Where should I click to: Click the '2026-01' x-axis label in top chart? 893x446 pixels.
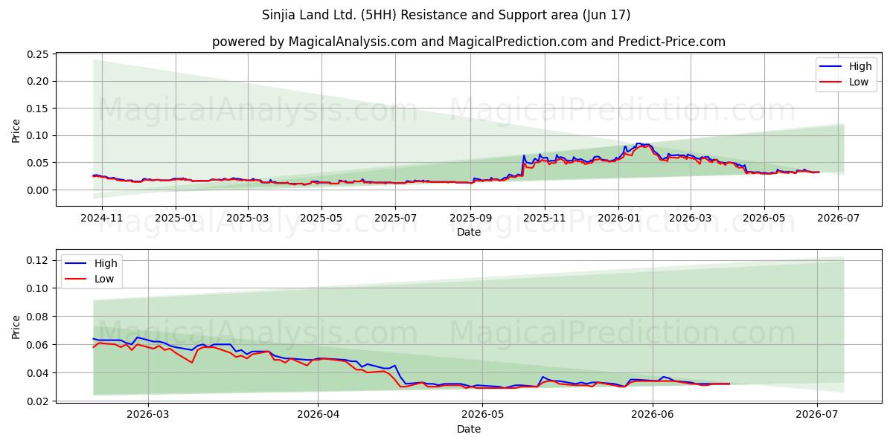[618, 219]
